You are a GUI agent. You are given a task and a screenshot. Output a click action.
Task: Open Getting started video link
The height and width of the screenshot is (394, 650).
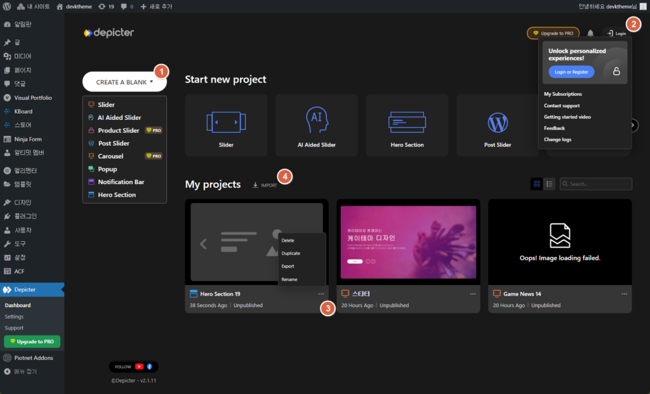567,117
